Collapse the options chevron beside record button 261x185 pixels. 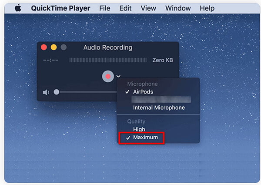click(x=118, y=76)
